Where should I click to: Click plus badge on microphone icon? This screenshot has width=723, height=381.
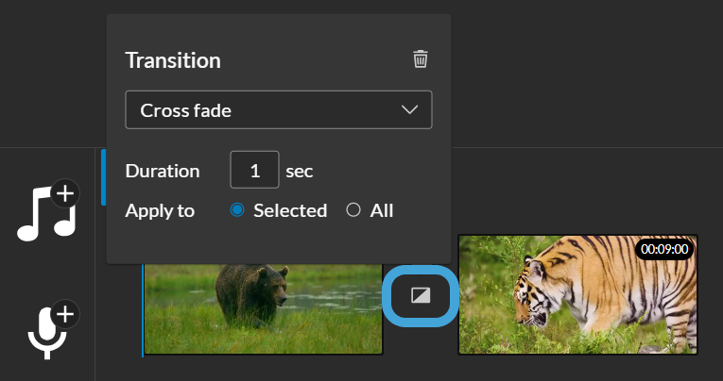(x=65, y=314)
